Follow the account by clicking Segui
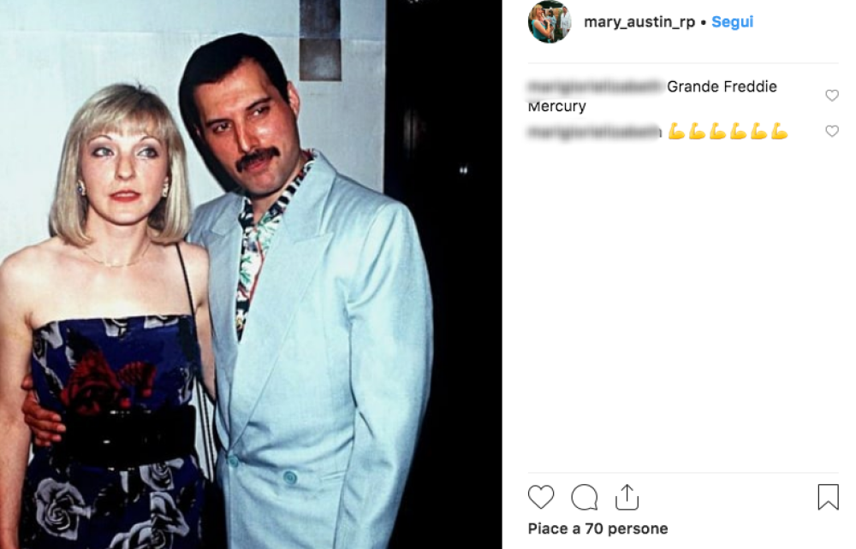This screenshot has height=549, width=856. (731, 23)
